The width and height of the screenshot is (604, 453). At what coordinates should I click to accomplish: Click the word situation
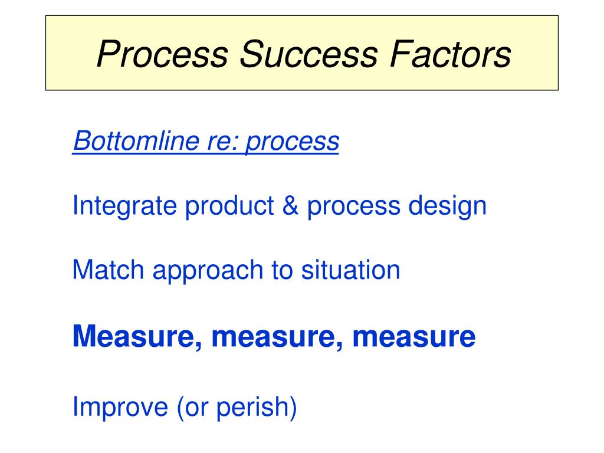(350, 270)
